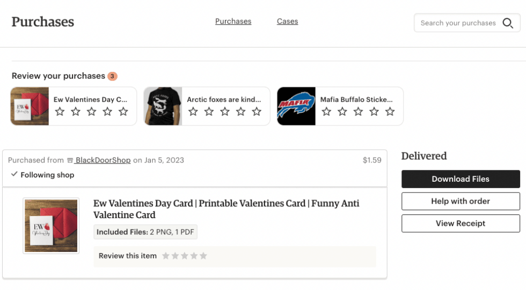Give Arctic foxes shirt one star
Image resolution: width=526 pixels, height=290 pixels.
tap(193, 111)
